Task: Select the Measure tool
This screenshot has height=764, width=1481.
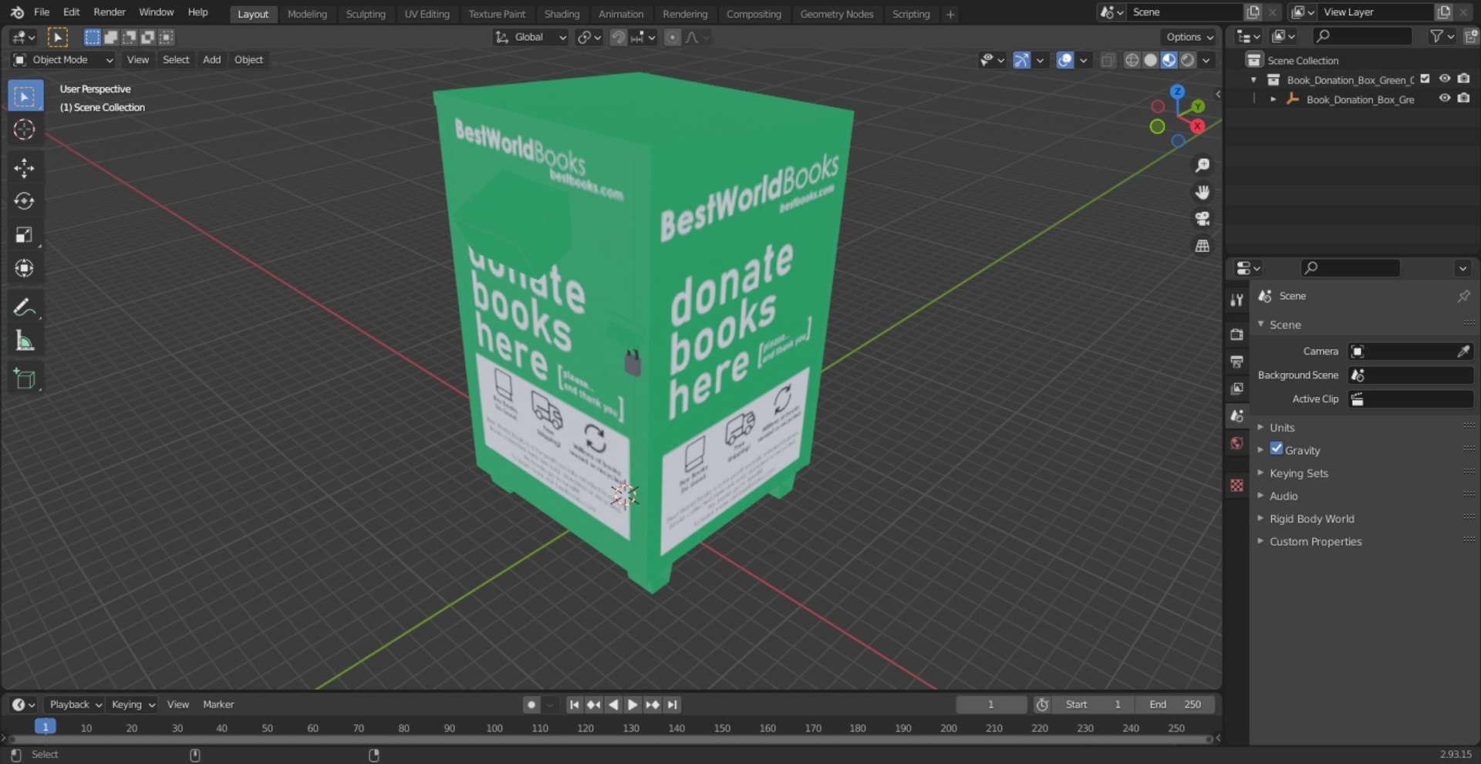Action: click(x=25, y=340)
